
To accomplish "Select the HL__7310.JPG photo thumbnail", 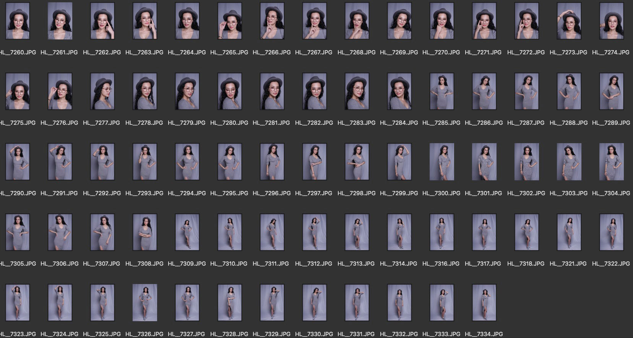I will (x=230, y=232).
